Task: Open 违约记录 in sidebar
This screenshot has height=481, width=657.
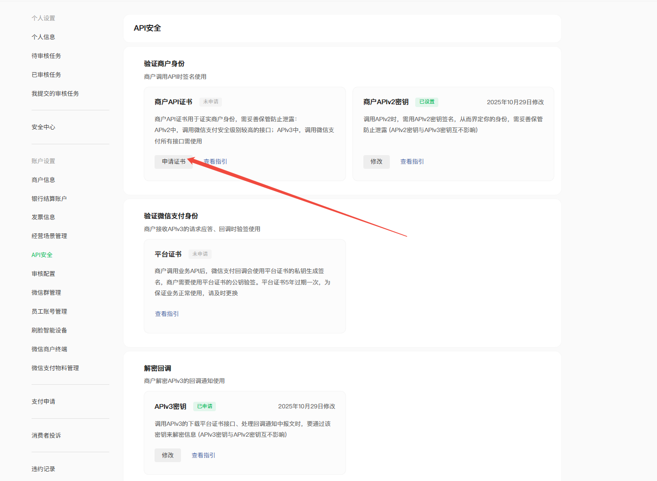Action: 43,469
